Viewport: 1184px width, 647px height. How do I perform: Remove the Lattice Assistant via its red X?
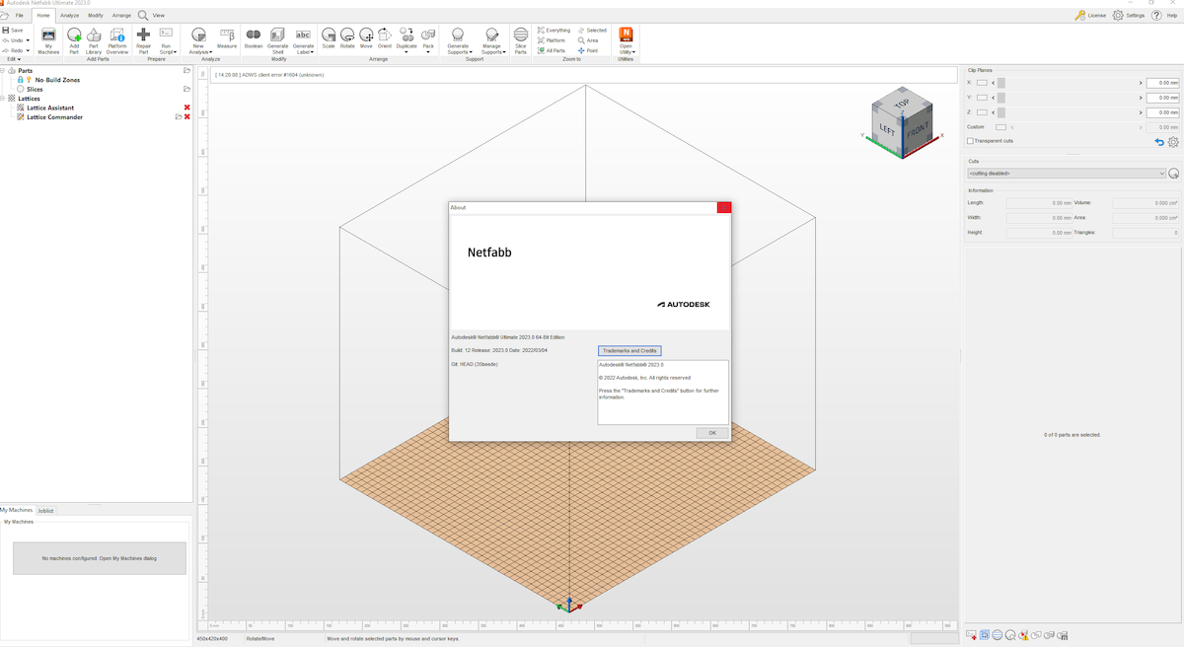186,108
